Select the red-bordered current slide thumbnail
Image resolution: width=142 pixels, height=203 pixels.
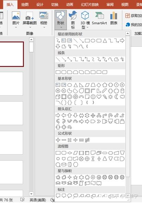coord(12,54)
